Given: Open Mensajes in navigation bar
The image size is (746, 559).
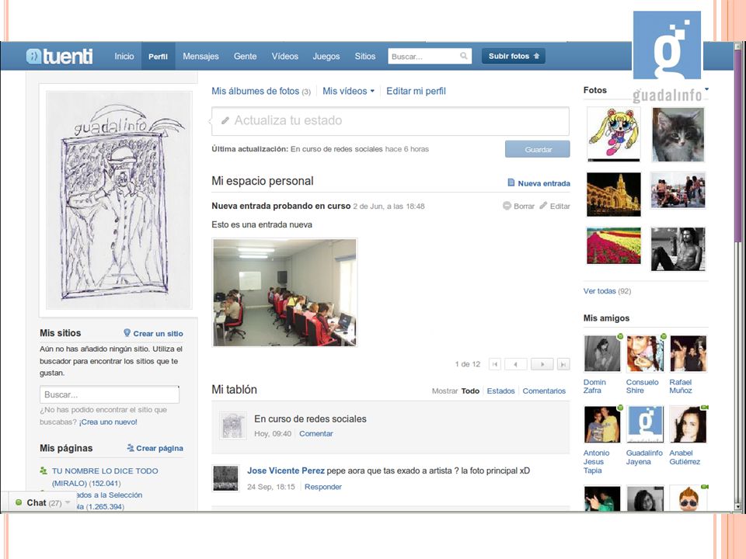Looking at the screenshot, I should pyautogui.click(x=200, y=56).
